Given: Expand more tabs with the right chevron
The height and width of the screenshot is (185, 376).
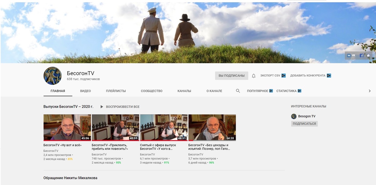Looking at the screenshot, I should point(369,91).
